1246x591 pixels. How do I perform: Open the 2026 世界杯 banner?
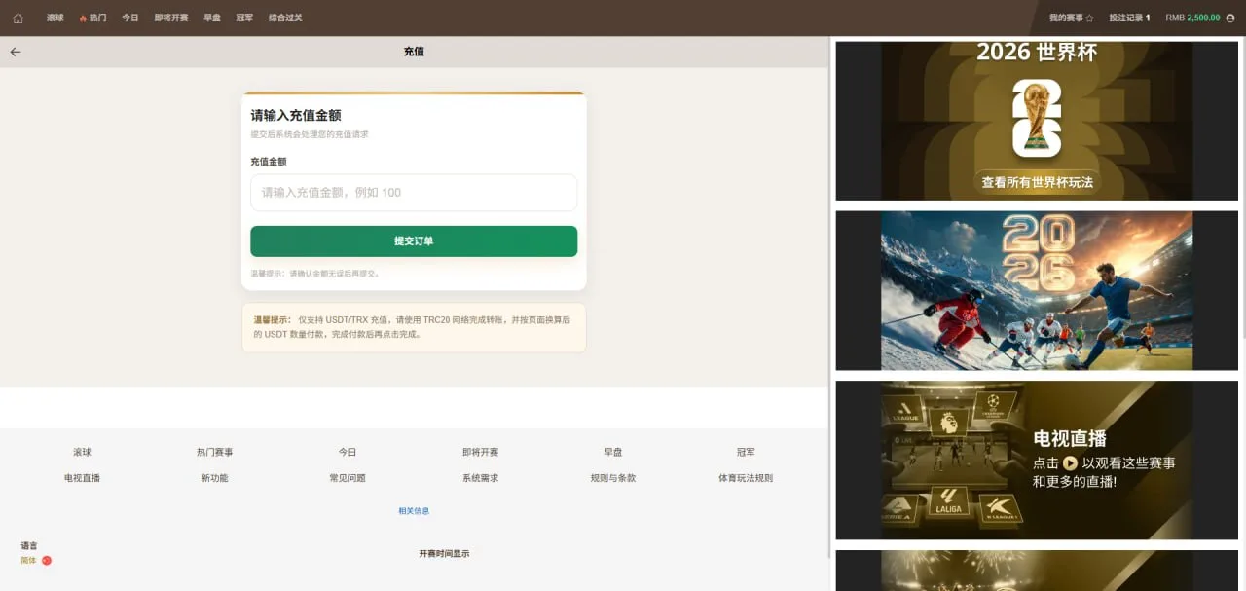pyautogui.click(x=1037, y=121)
